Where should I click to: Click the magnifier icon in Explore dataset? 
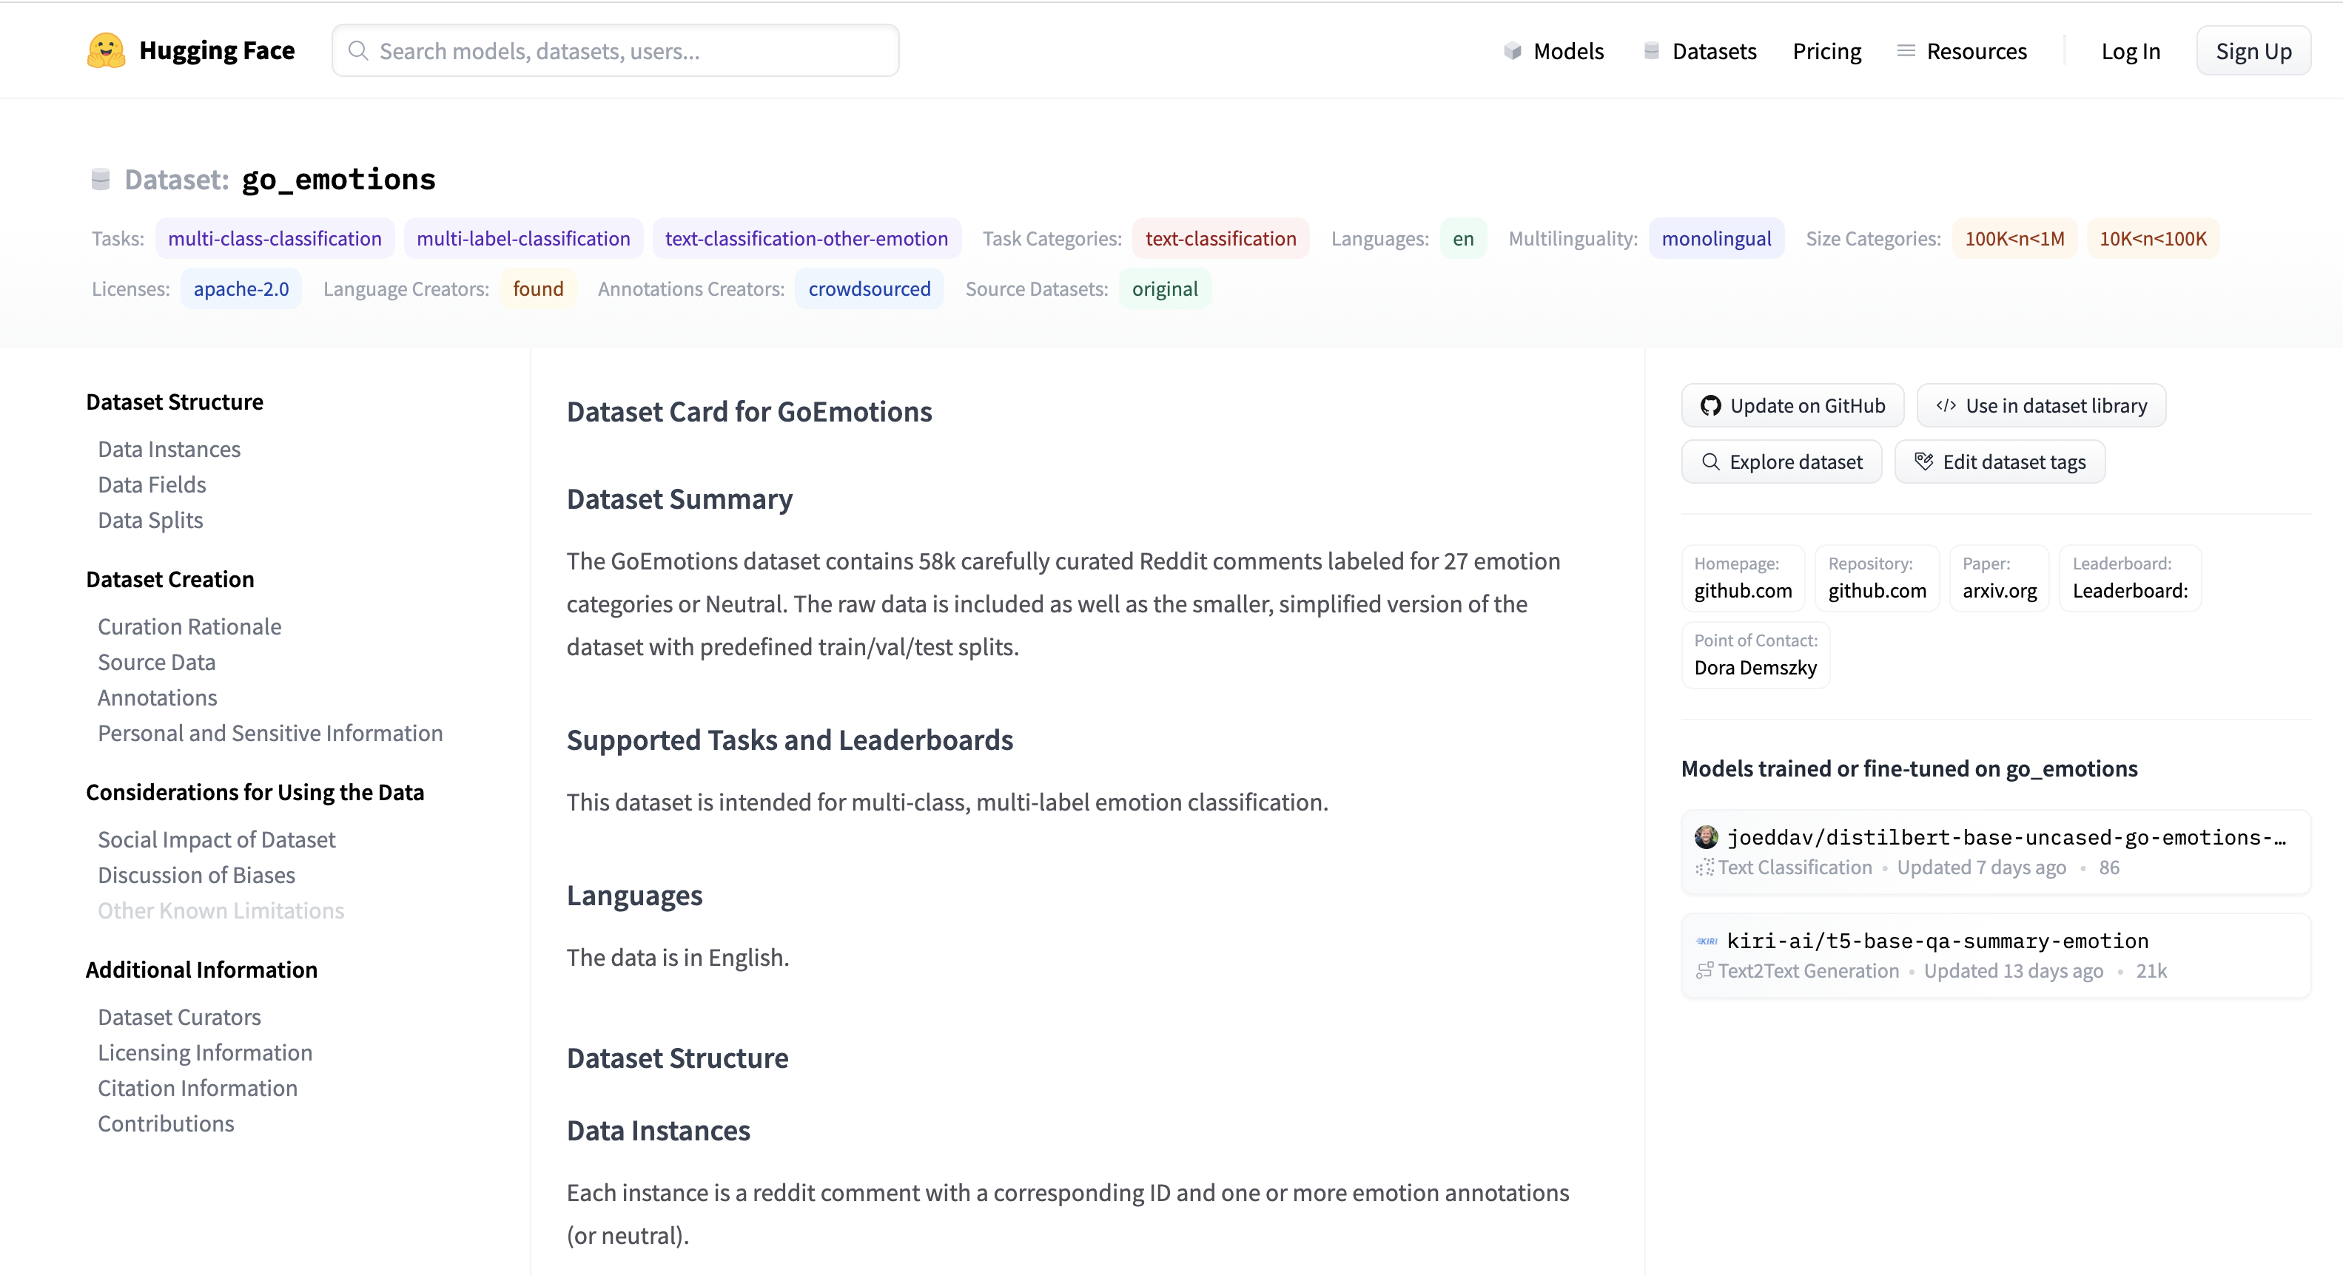click(1710, 461)
